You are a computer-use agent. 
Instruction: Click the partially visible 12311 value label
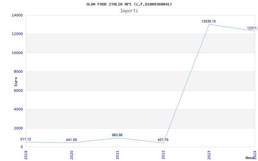pyautogui.click(x=253, y=28)
